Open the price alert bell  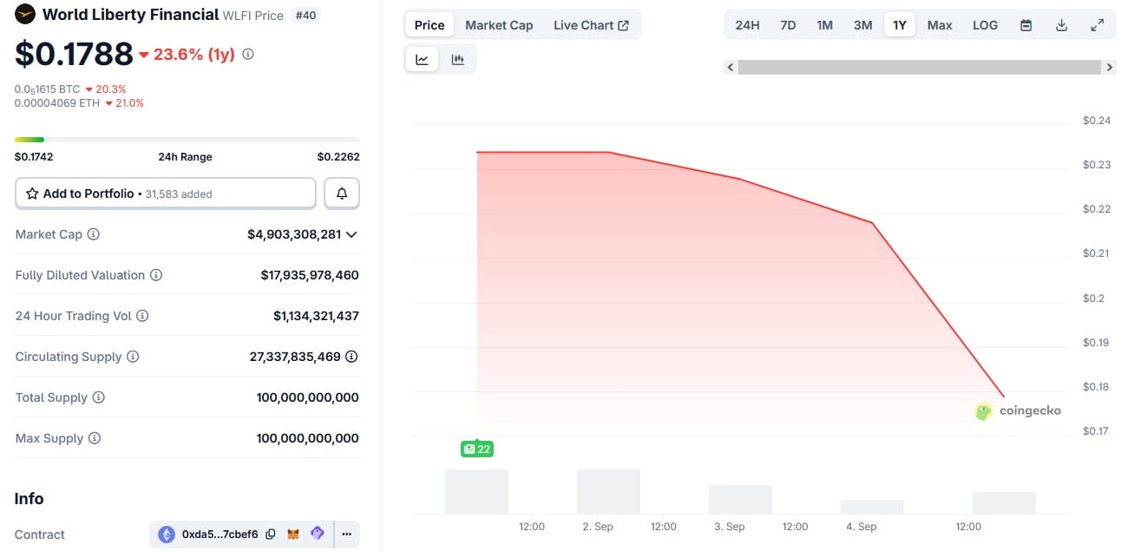342,194
